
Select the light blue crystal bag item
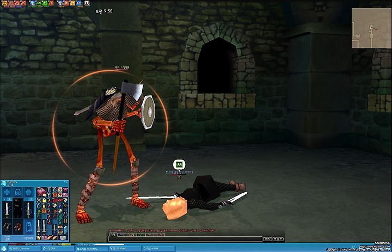[65, 230]
